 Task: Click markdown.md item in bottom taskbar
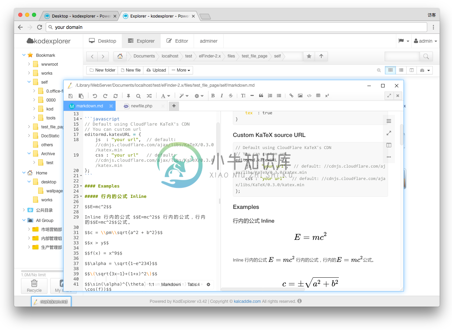coord(51,302)
